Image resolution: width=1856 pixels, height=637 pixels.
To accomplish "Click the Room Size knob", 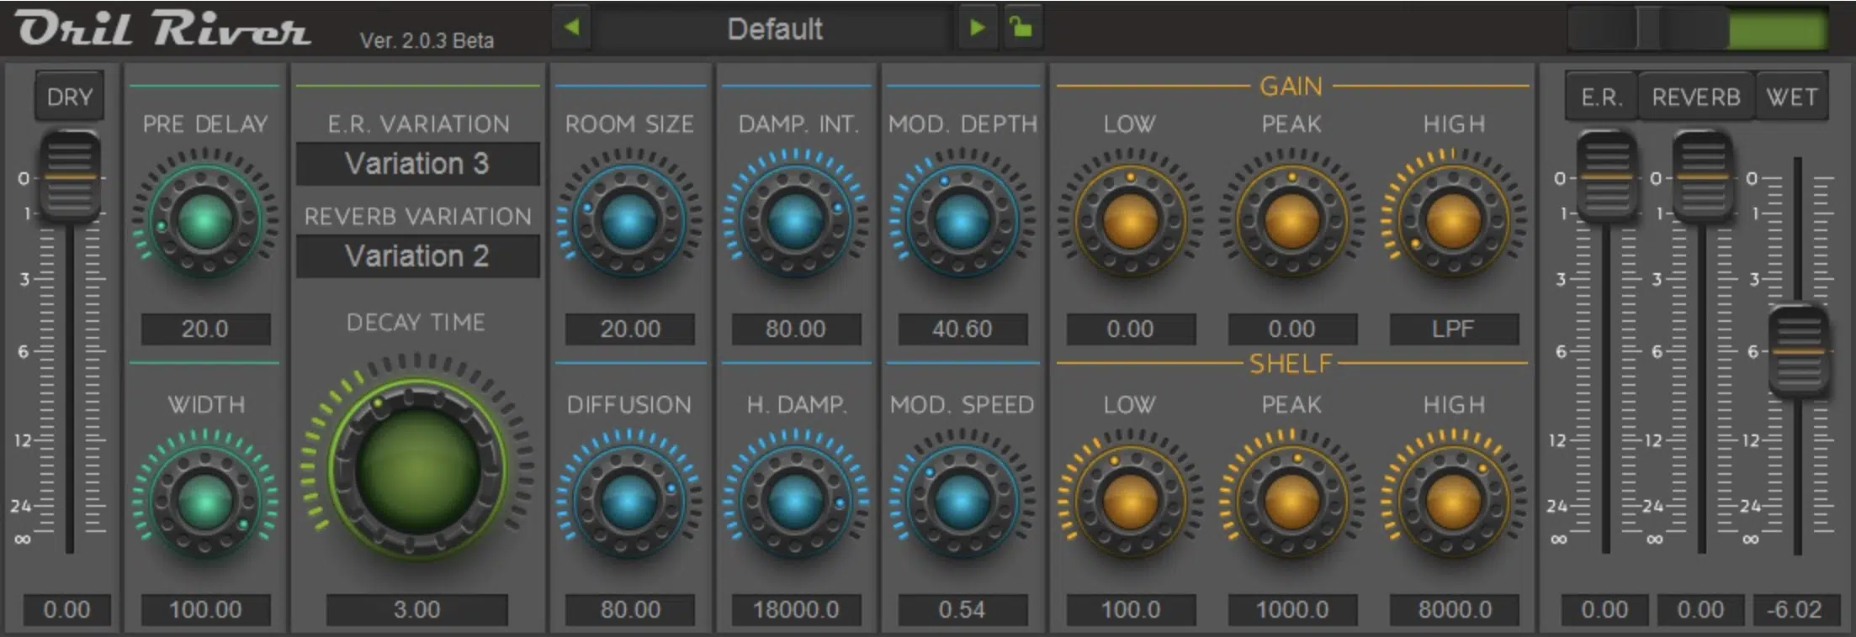I will (x=628, y=220).
